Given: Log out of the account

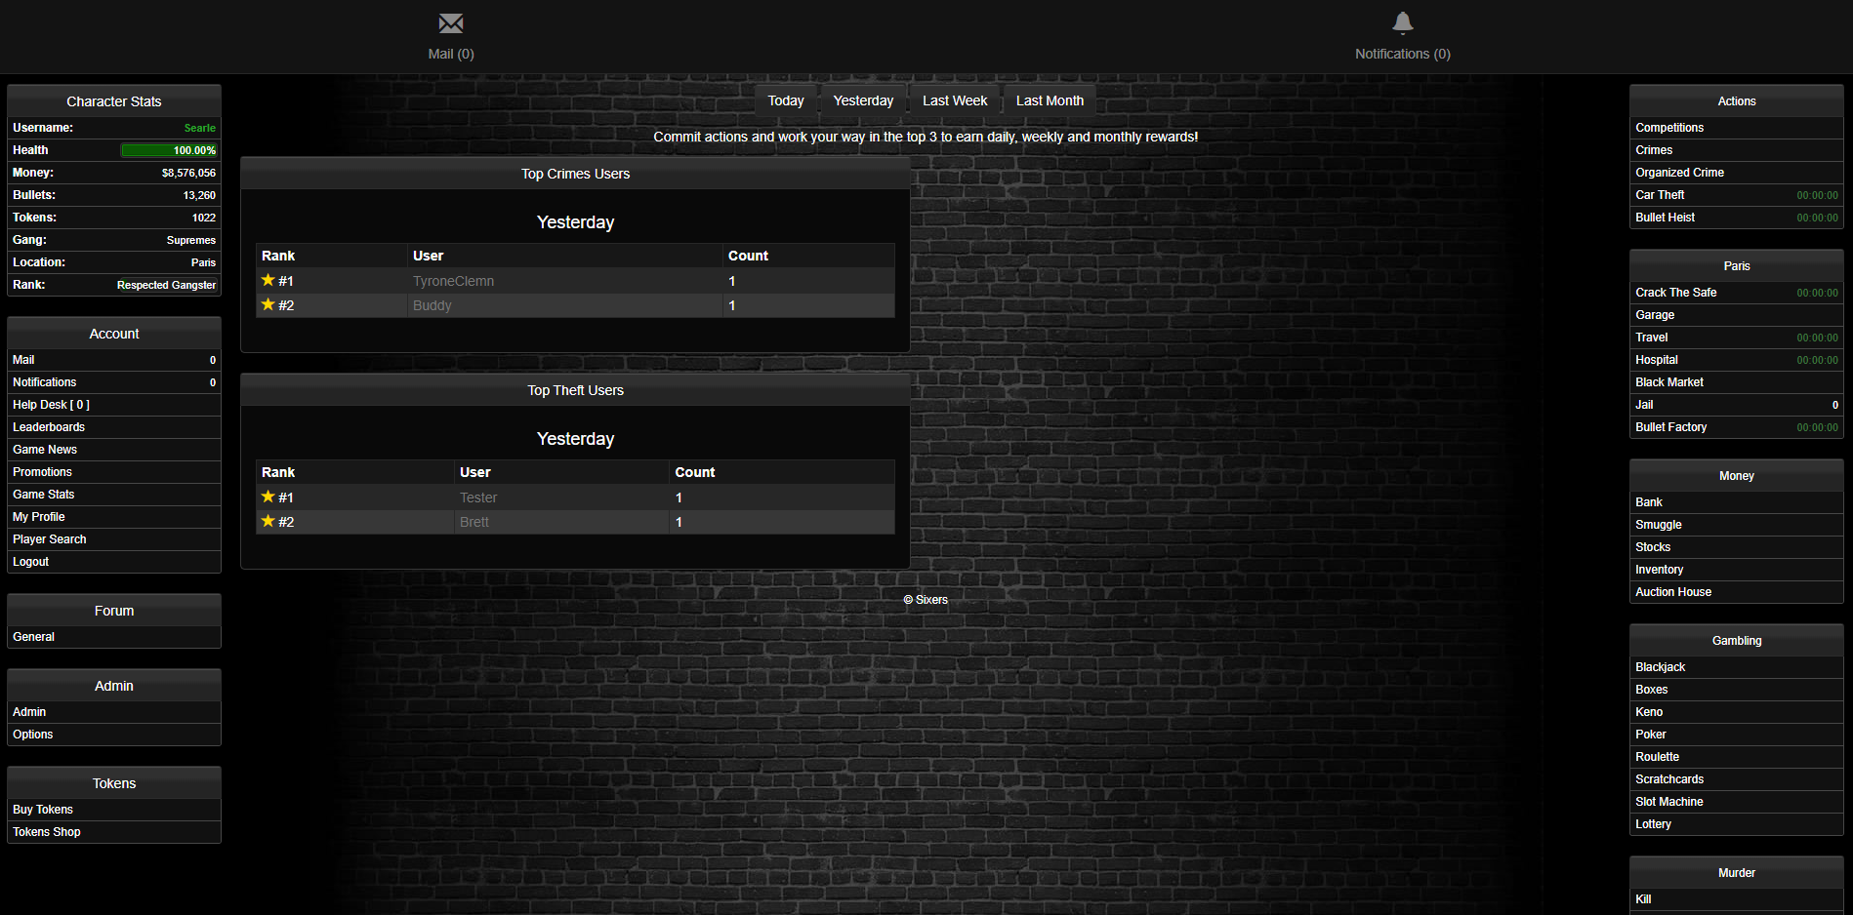Looking at the screenshot, I should pyautogui.click(x=31, y=562).
